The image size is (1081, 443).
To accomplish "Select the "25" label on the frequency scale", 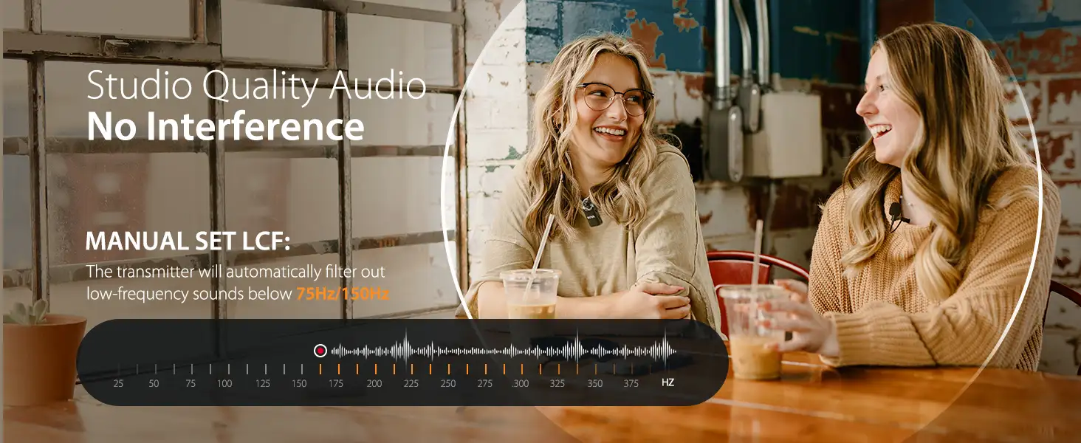I will pos(118,383).
